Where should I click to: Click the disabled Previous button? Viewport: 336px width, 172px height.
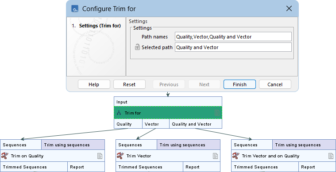point(169,84)
